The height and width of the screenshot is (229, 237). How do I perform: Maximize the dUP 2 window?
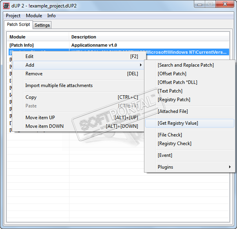click(210, 4)
